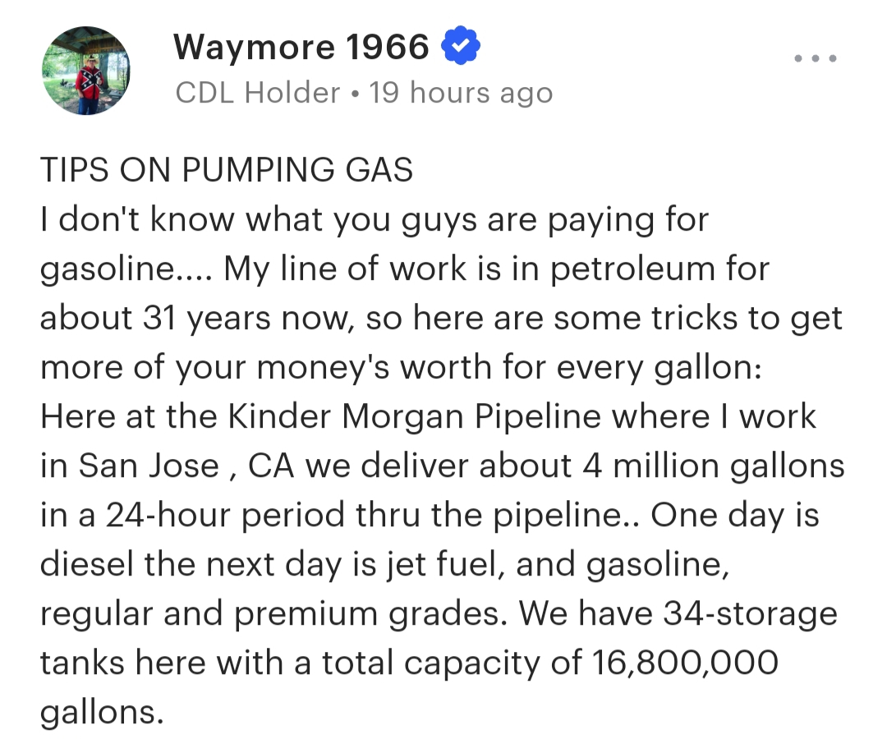Viewport: 887px width, 739px height.
Task: Click the final word gallons.
Action: (97, 712)
